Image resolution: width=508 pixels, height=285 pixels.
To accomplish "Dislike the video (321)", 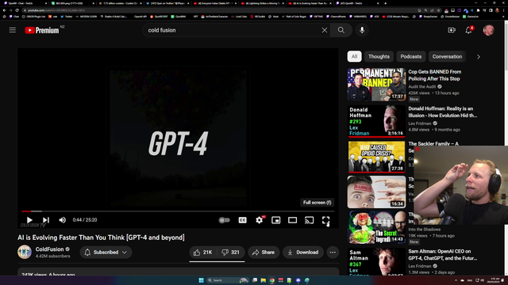I will tap(230, 253).
